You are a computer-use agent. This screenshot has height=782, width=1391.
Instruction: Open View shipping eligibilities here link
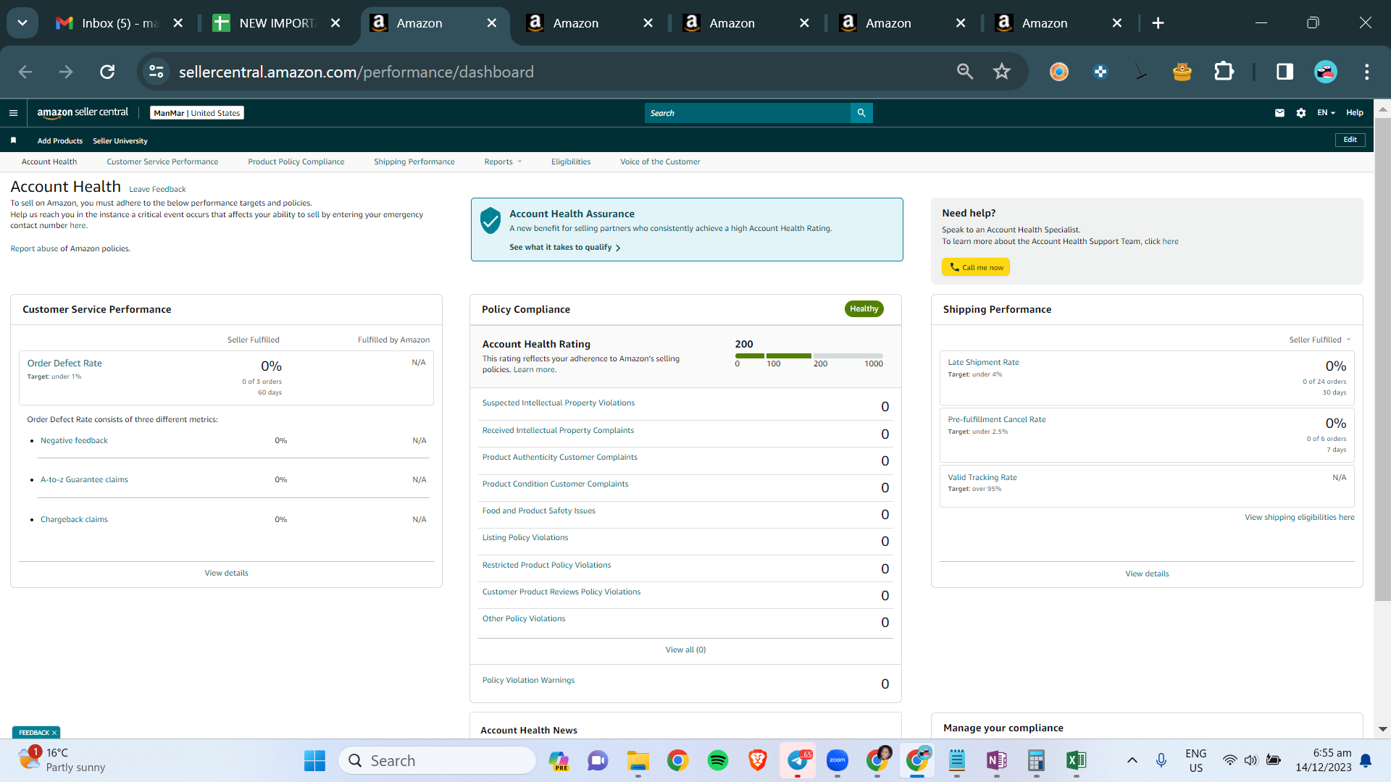[x=1299, y=517]
